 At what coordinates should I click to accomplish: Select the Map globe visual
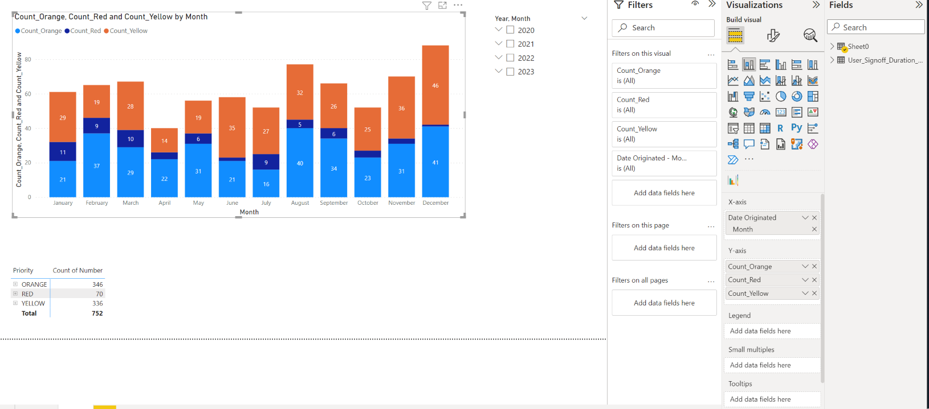point(733,112)
